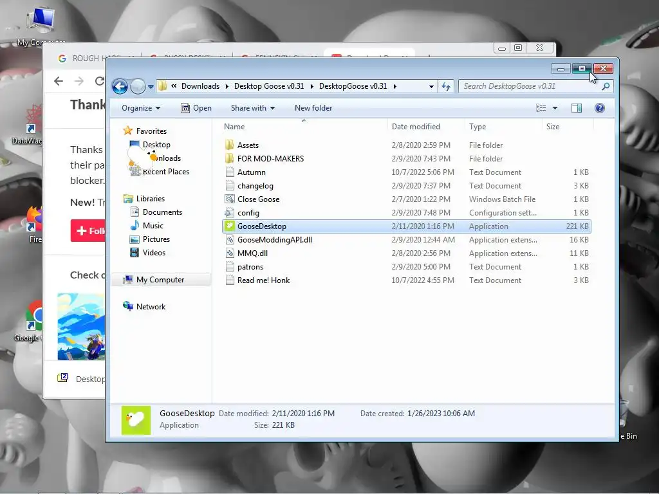Click Libraries in the navigation pane
This screenshot has height=494, width=659.
pos(150,199)
